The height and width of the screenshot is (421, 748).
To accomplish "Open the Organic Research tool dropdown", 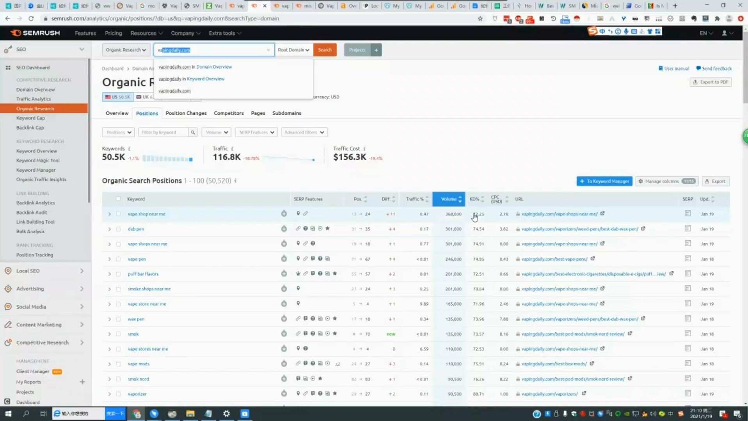I will 126,50.
